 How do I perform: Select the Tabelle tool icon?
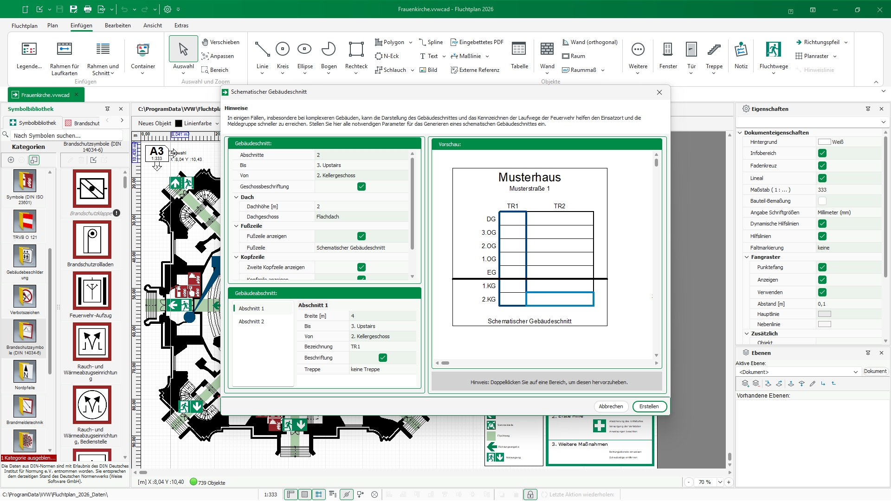point(519,49)
